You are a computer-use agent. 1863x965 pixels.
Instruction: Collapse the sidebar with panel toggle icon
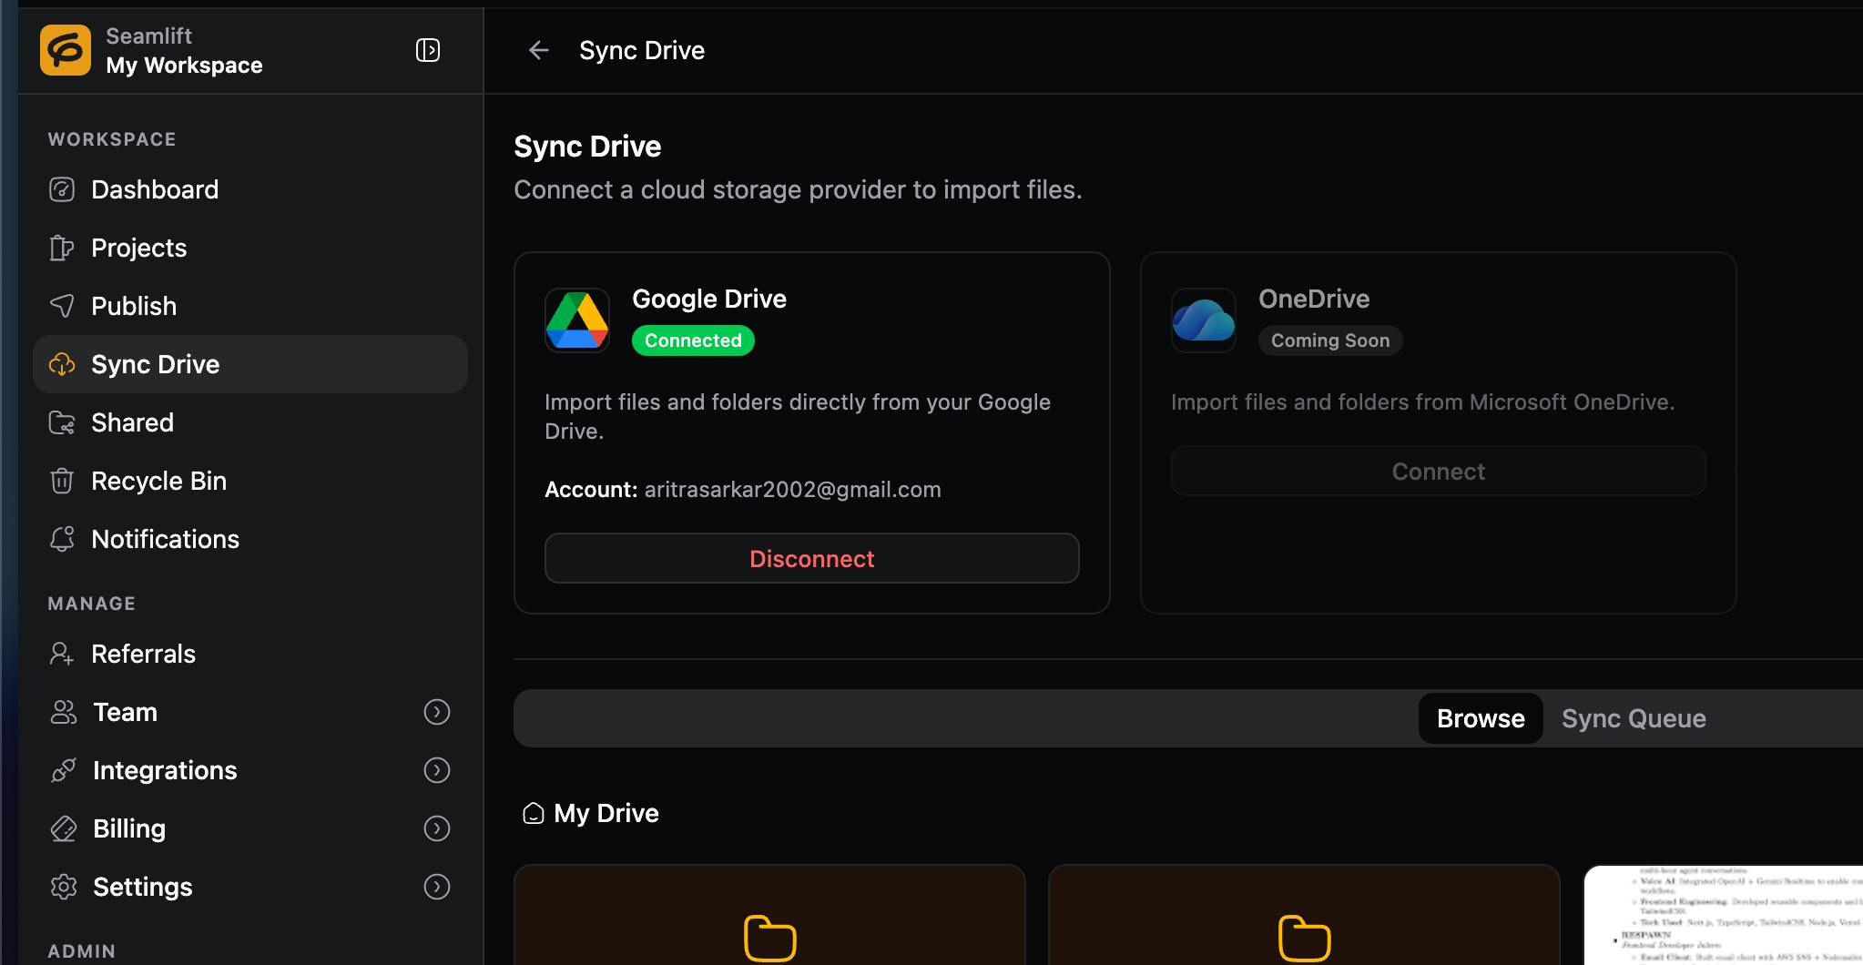click(x=428, y=50)
